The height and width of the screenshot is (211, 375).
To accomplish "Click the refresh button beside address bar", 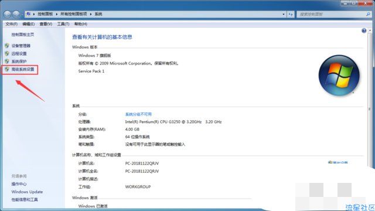I will click(x=291, y=14).
